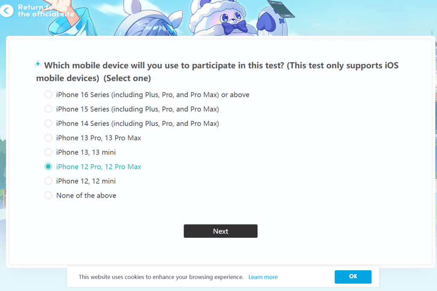Viewport: 437px width, 291px height.
Task: Choose iPhone 13, 13 mini option
Action: coord(48,152)
